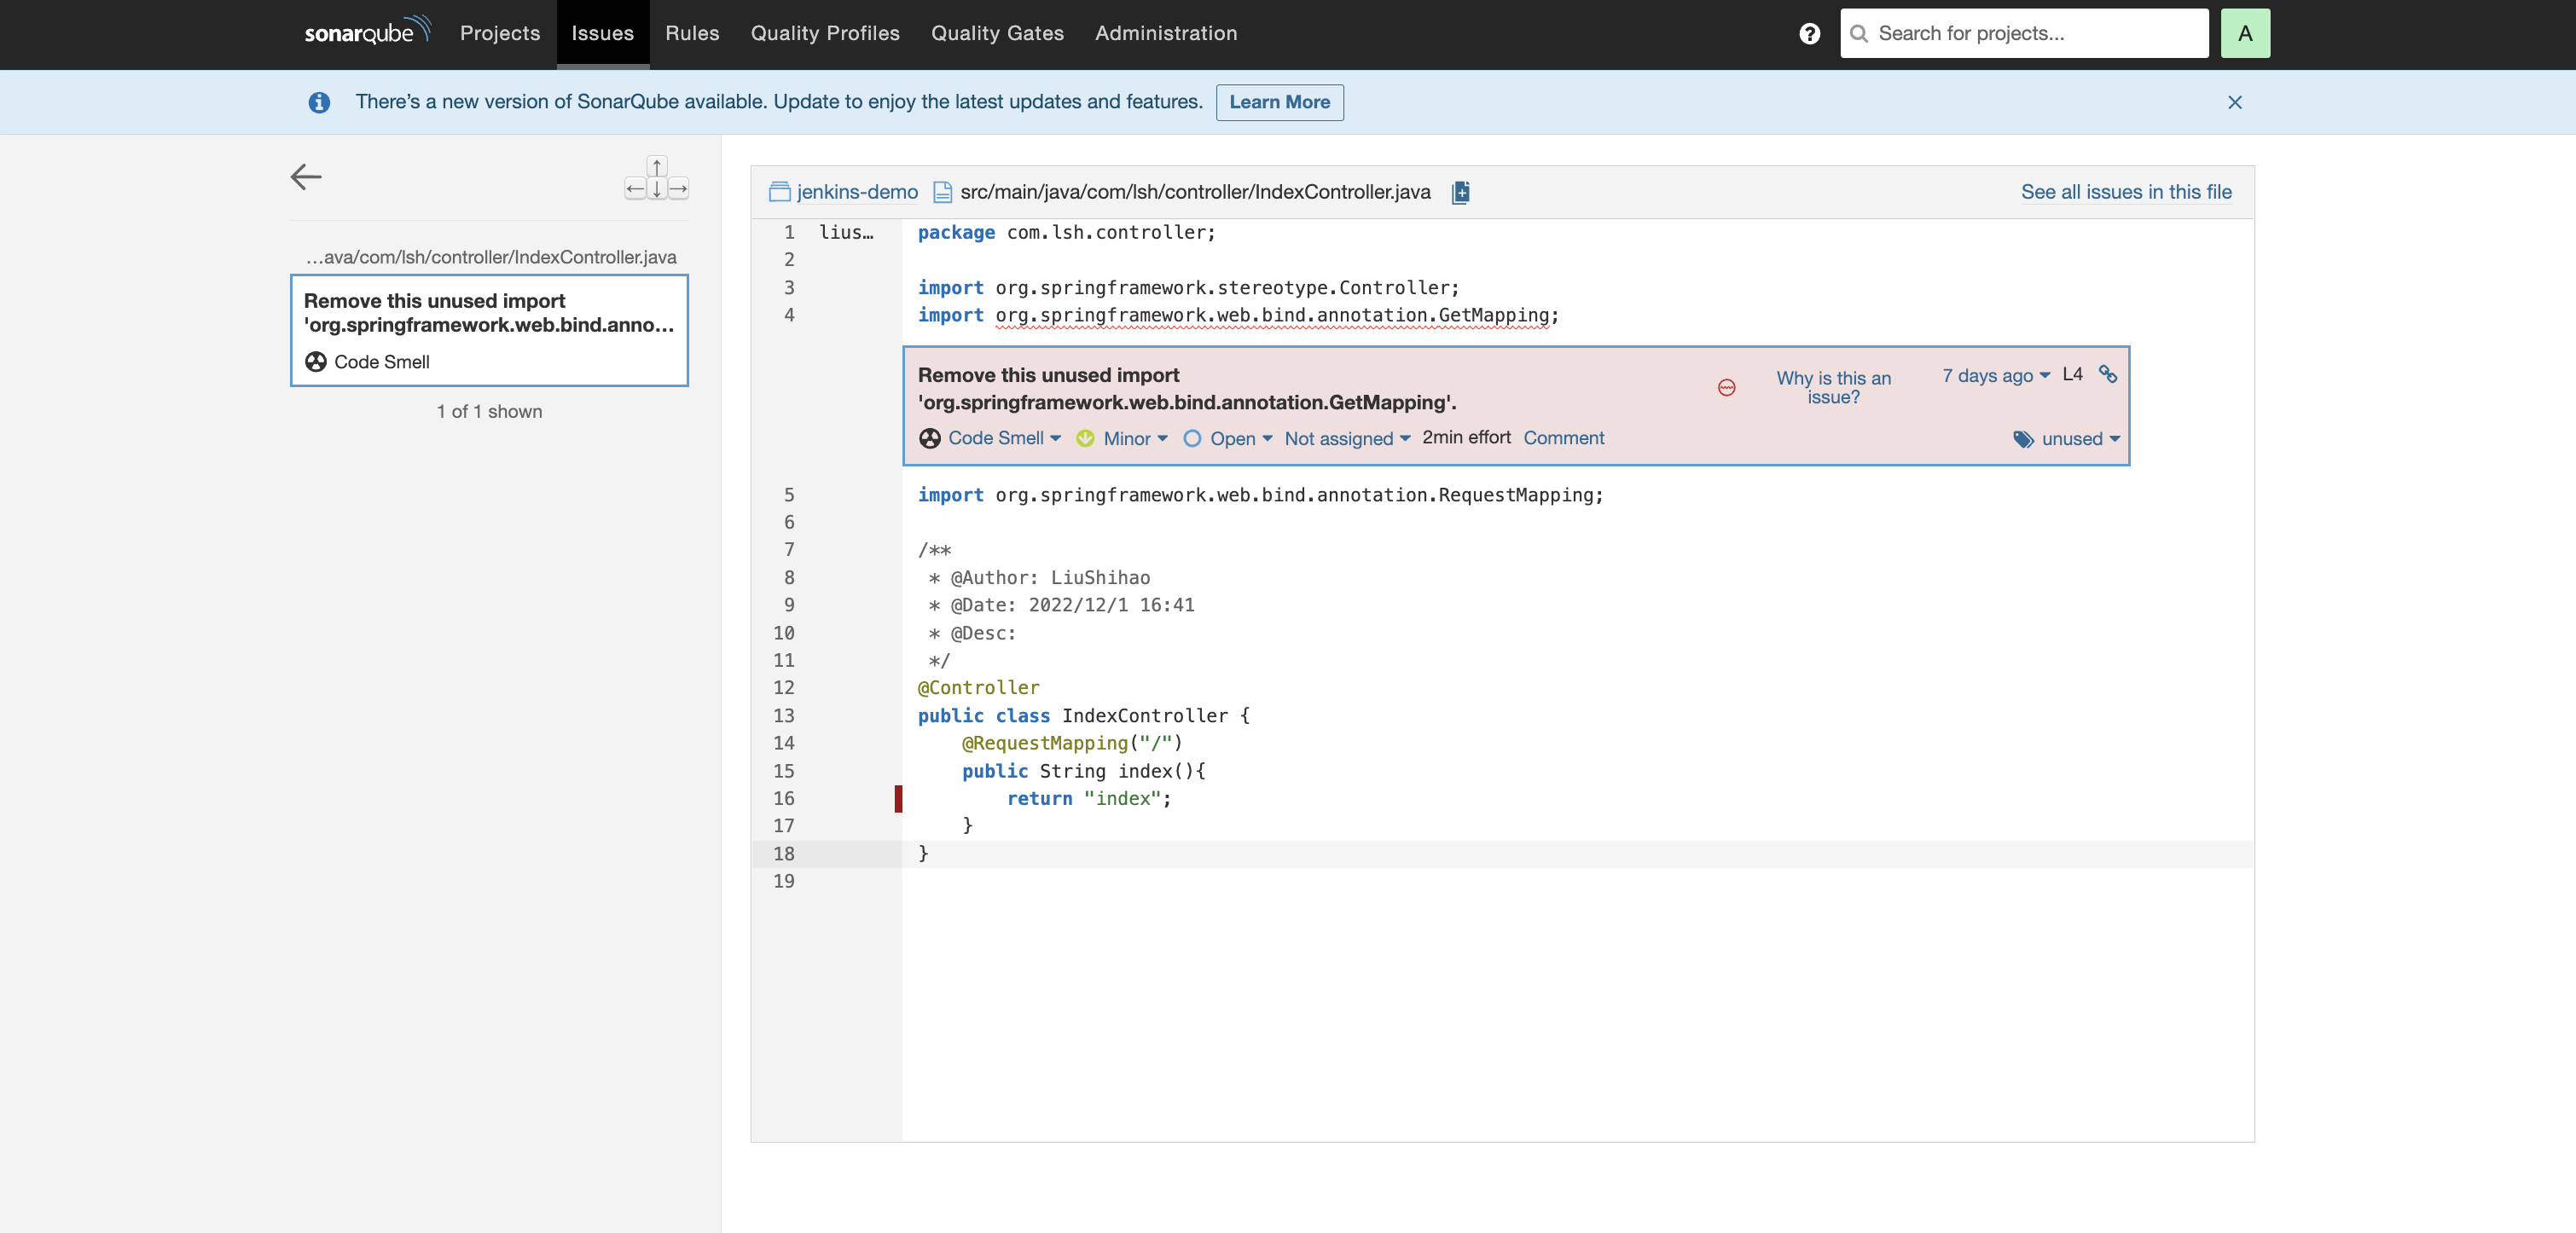Click the back arrow icon
This screenshot has width=2576, height=1233.
[x=306, y=177]
